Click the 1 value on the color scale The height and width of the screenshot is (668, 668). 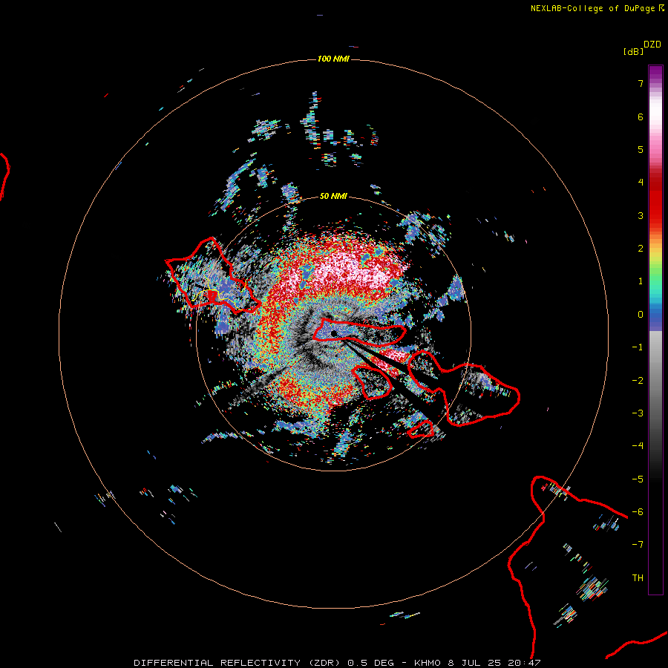(641, 281)
